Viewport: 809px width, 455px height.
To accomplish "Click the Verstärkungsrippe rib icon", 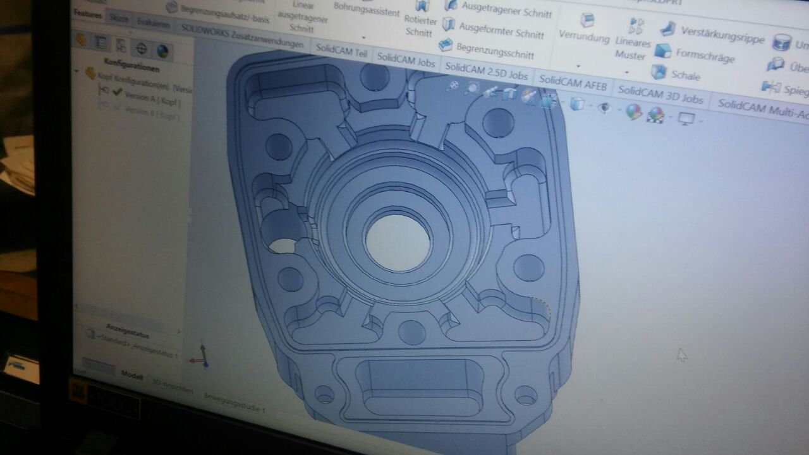I will (x=669, y=28).
